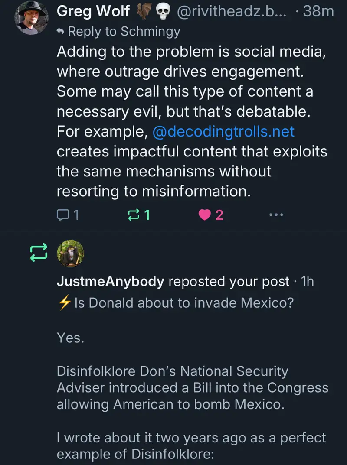This screenshot has width=347, height=465.
Task: Like Greg Wolf's post with the heart
Action: pyautogui.click(x=205, y=215)
